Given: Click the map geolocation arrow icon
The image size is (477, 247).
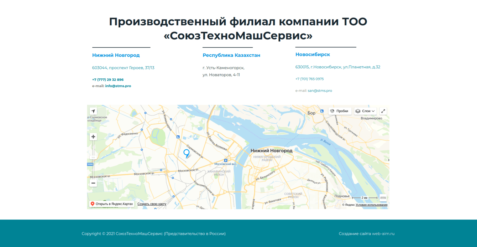Looking at the screenshot, I should 93,111.
